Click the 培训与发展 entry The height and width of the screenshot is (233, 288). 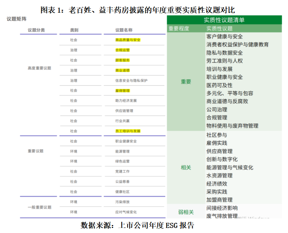(219, 69)
